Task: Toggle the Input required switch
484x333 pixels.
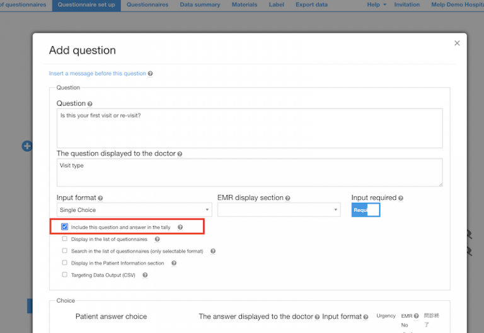Action: coord(366,210)
